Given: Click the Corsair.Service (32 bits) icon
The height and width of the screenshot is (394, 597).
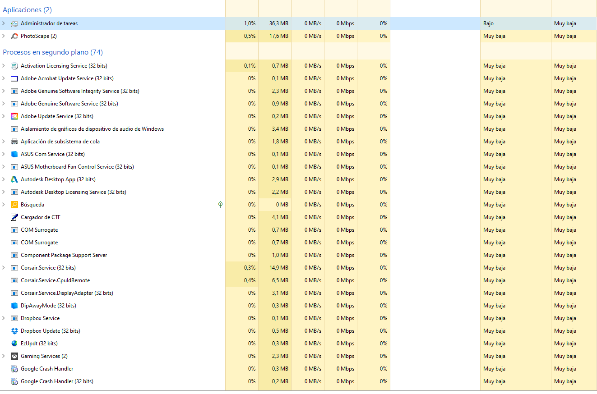Looking at the screenshot, I should tap(14, 268).
